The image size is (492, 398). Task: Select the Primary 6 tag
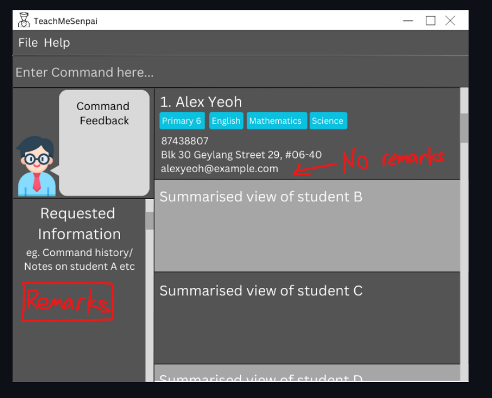[182, 120]
